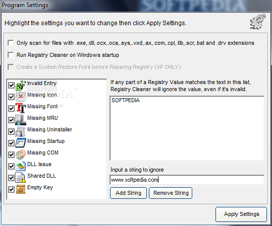Uncheck the Missing MRU checkbox
The height and width of the screenshot is (226, 272).
click(x=11, y=120)
